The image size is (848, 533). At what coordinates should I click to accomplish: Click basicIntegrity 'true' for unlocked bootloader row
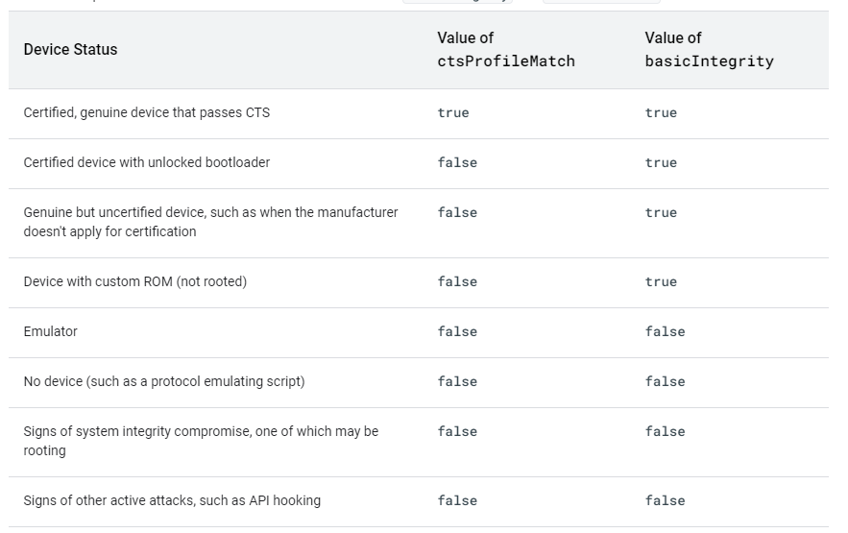(661, 163)
